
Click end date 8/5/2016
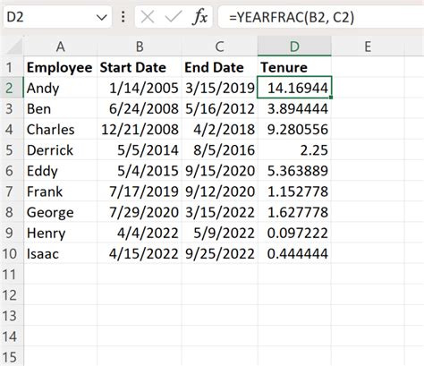220,149
